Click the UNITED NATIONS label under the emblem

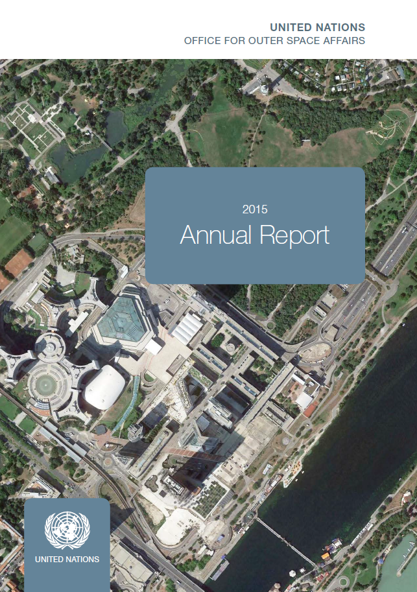pos(67,559)
